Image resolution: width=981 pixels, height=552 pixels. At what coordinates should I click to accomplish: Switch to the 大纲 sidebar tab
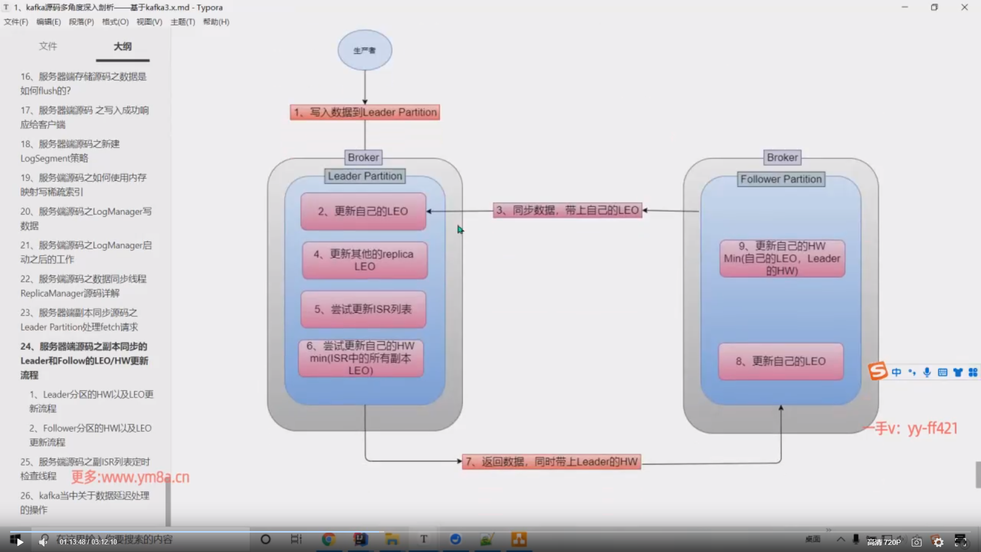[x=123, y=47]
